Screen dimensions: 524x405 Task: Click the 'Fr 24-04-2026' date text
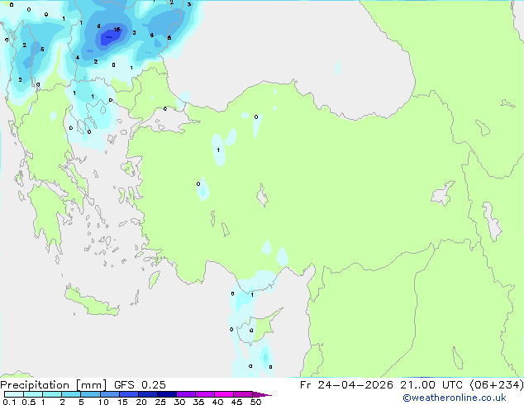(x=346, y=385)
